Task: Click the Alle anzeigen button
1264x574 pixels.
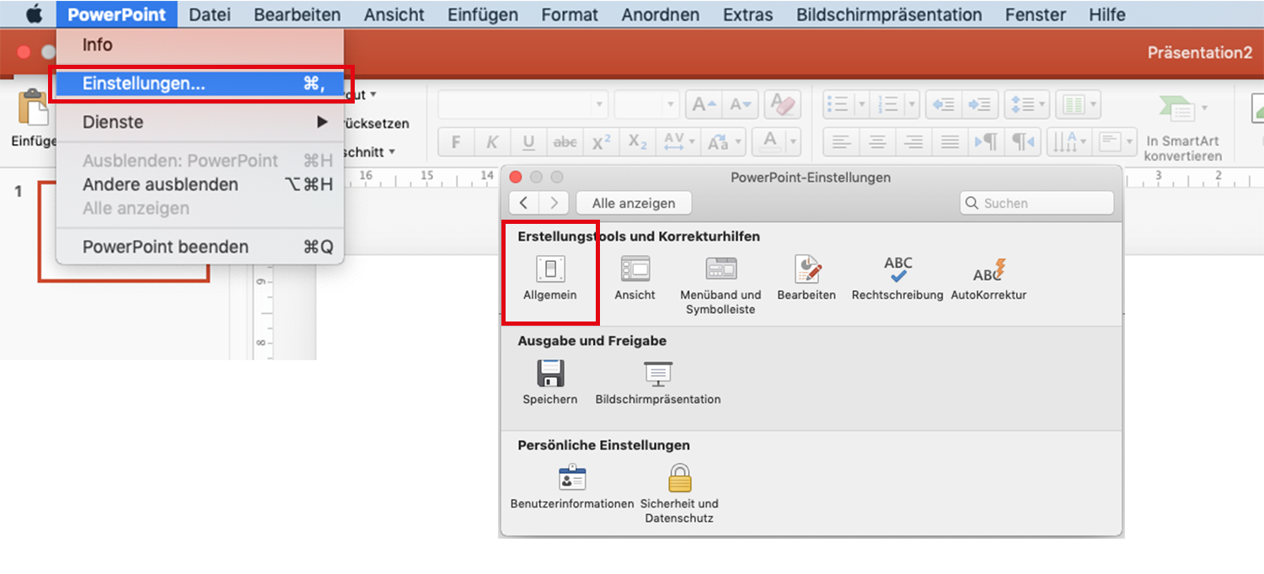Action: 634,203
